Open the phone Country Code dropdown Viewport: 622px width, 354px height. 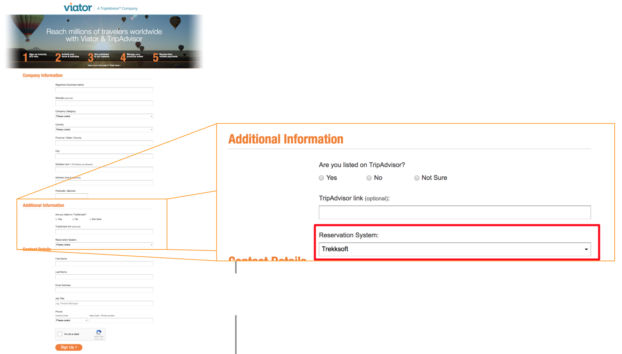click(x=71, y=320)
